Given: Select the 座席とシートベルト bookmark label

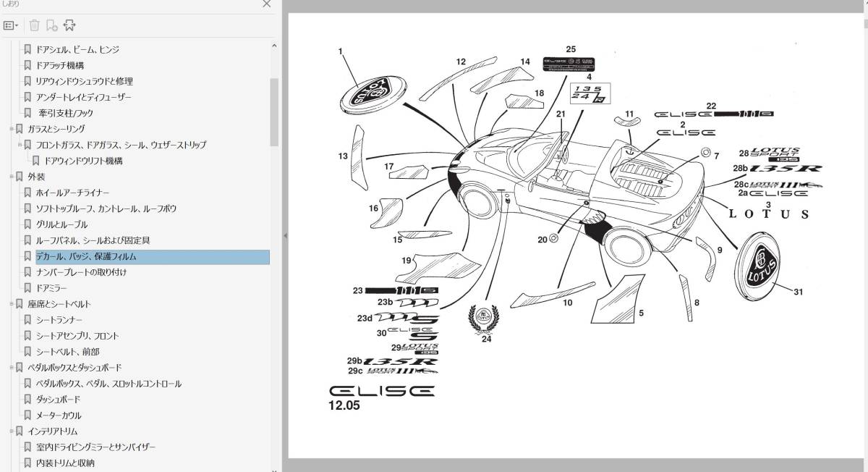Looking at the screenshot, I should [x=59, y=305].
